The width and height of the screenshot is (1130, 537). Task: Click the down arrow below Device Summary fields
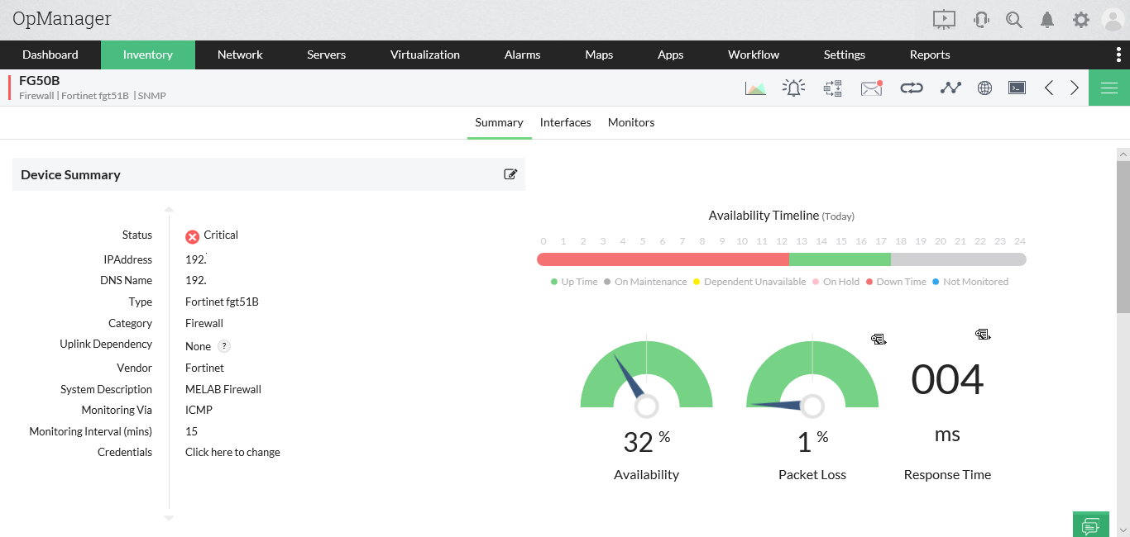click(x=169, y=518)
